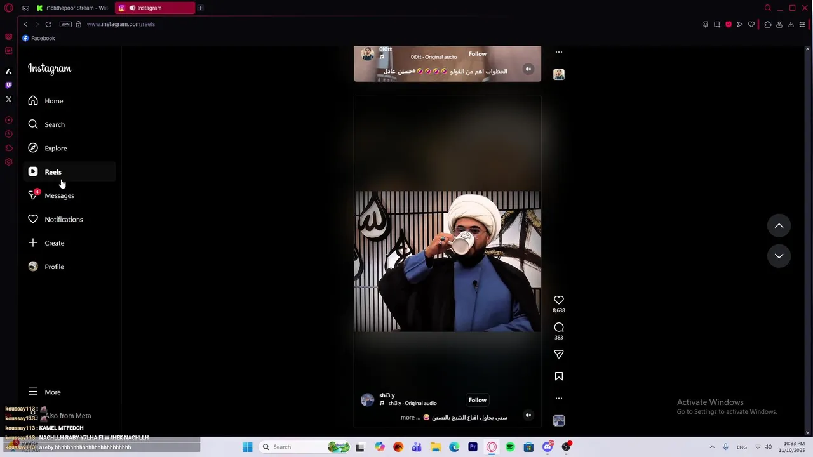Open Profile from the sidebar
813x457 pixels.
coord(70,267)
